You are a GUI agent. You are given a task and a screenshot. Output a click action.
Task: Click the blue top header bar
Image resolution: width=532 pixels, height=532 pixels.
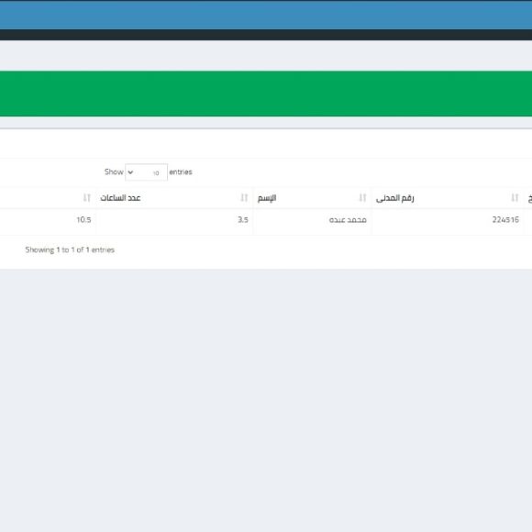coord(266,16)
